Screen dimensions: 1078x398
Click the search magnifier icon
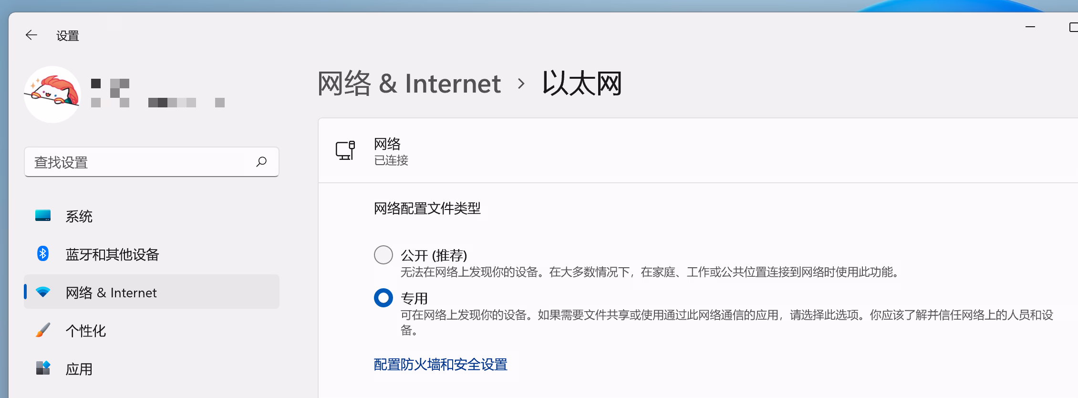(x=261, y=162)
